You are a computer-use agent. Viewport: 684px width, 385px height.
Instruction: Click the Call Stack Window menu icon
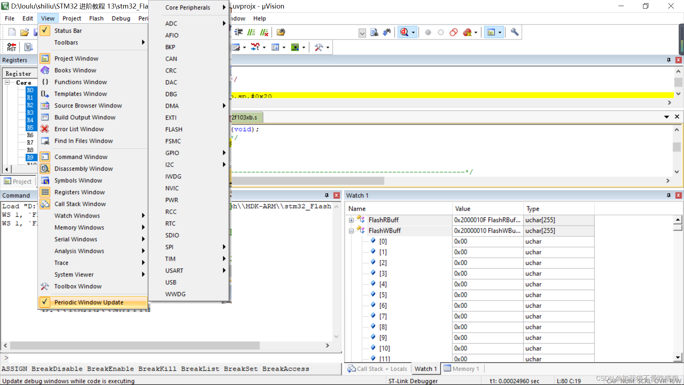(x=45, y=204)
